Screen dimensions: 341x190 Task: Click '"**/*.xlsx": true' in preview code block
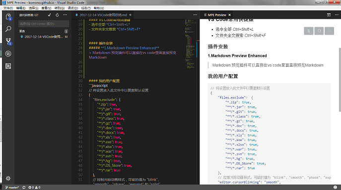(x=242, y=144)
